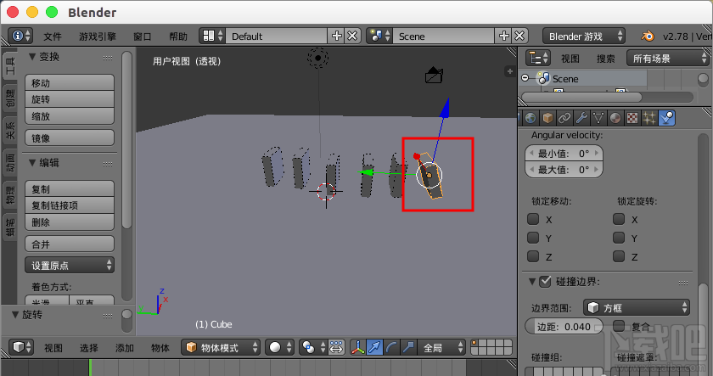Viewport: 713px width, 376px height.
Task: Open the 全局 transform orientation dropdown
Action: point(441,348)
